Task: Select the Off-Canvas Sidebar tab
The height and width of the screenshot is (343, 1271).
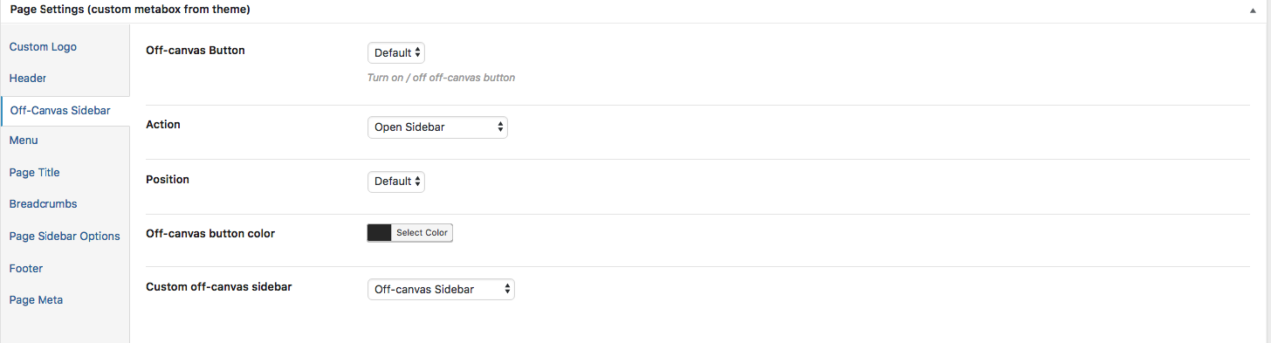Action: (x=60, y=111)
